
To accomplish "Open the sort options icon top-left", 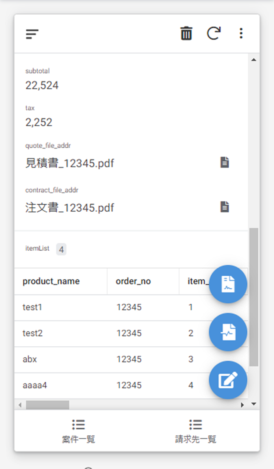I will (32, 33).
